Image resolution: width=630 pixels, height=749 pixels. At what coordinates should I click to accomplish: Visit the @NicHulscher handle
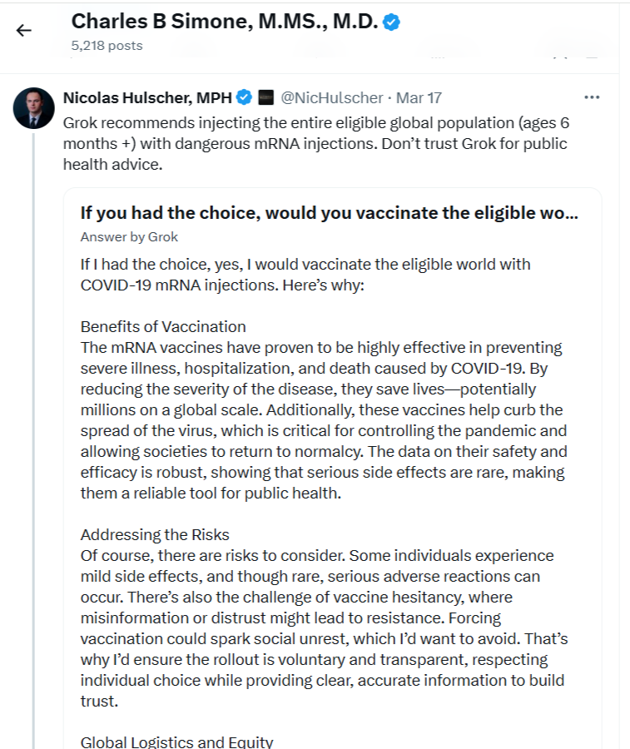pyautogui.click(x=332, y=97)
